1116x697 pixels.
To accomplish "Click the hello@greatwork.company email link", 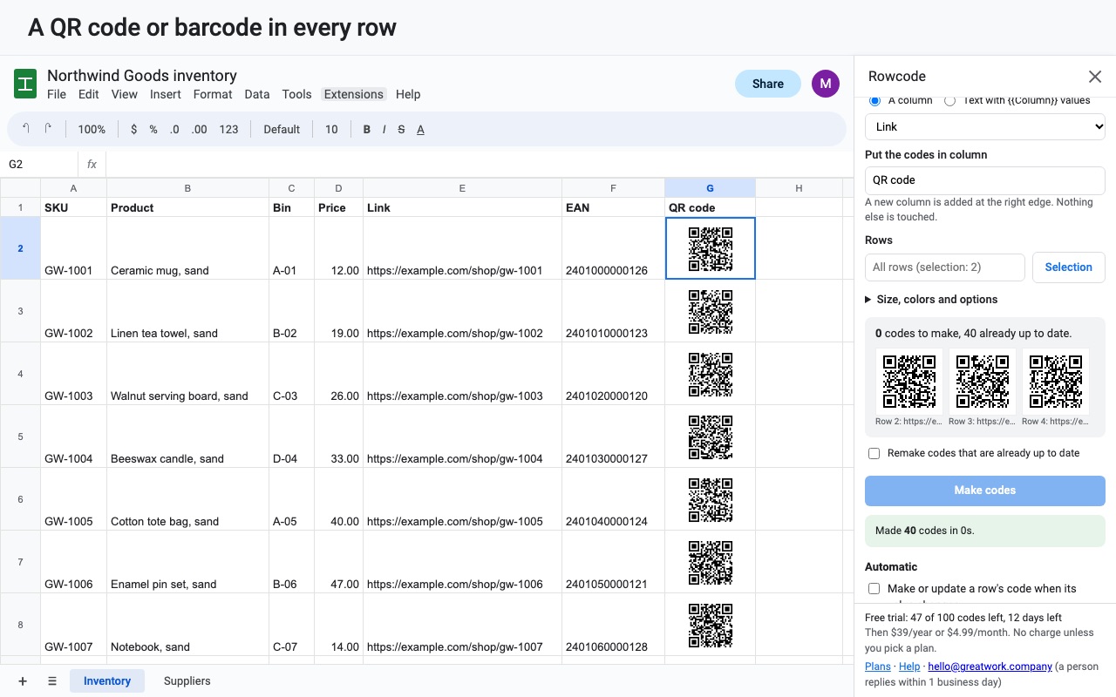I will [x=990, y=667].
